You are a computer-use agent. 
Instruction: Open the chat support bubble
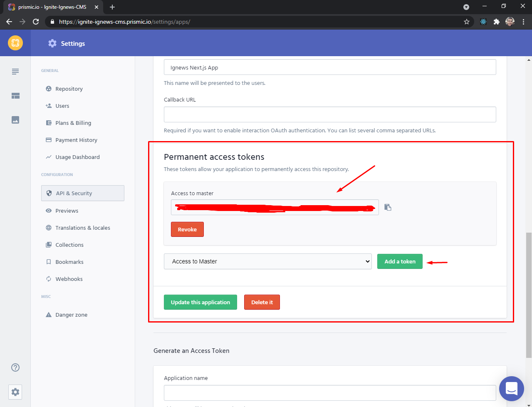pyautogui.click(x=512, y=389)
